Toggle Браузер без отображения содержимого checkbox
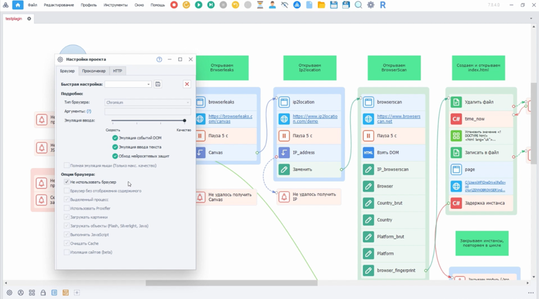The image size is (539, 299). 66,190
